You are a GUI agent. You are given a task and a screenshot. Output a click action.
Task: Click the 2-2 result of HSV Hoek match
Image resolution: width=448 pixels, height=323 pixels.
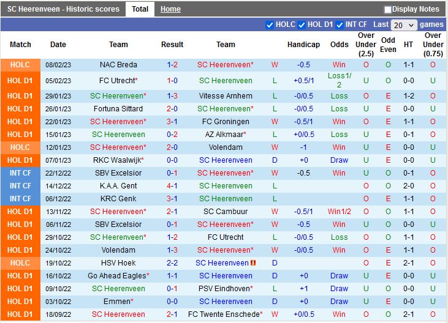[172, 263]
